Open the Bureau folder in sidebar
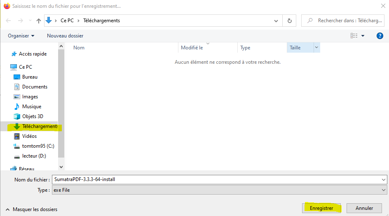Screen dimensions: 389x216 click(x=30, y=77)
